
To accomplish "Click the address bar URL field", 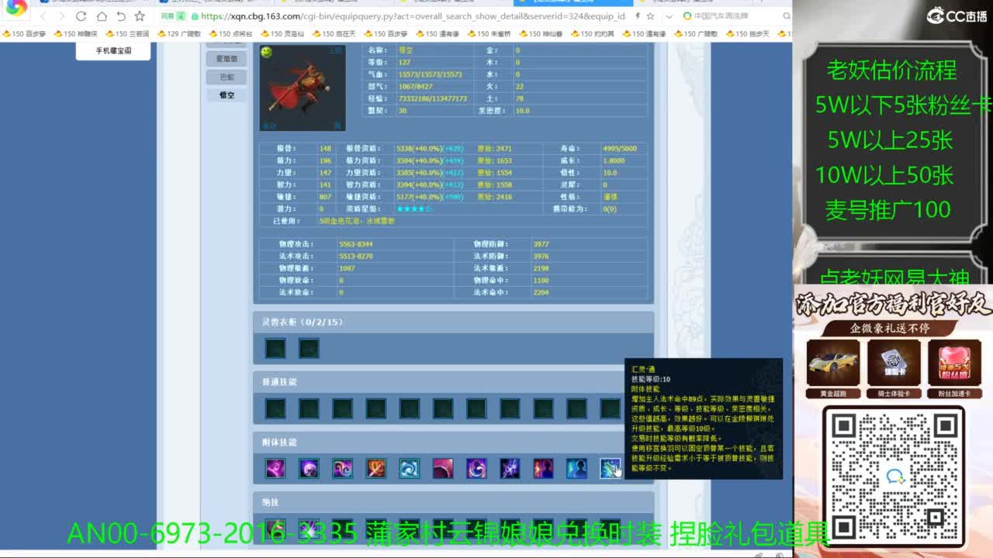I will (411, 16).
